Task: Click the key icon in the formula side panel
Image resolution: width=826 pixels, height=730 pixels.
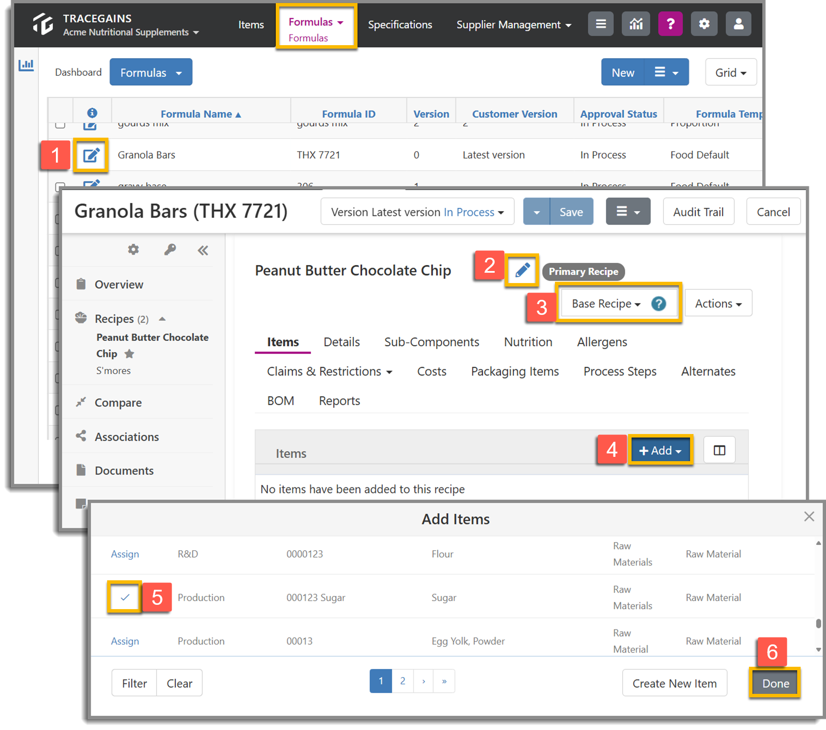Action: coord(170,249)
